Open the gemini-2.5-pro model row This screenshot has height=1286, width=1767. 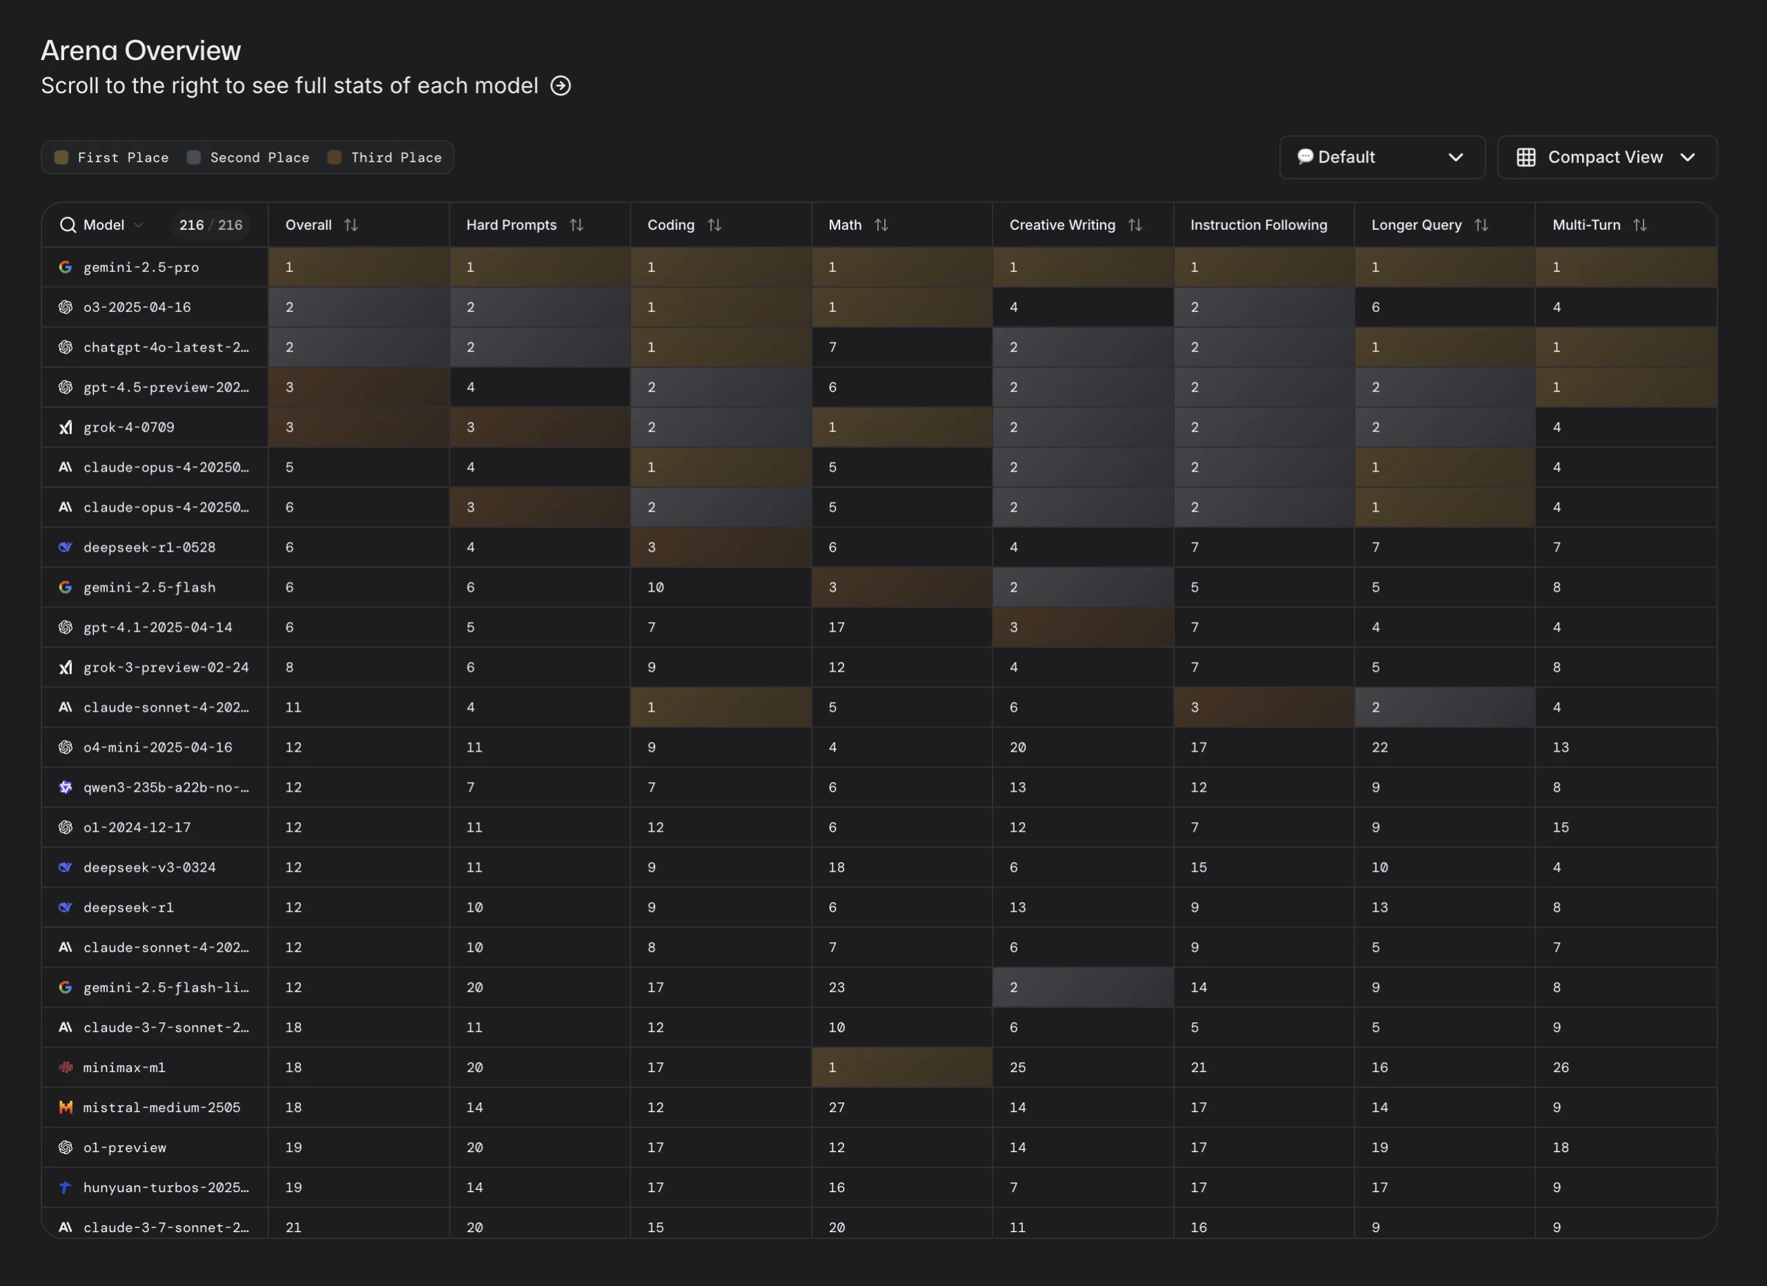tap(879, 267)
